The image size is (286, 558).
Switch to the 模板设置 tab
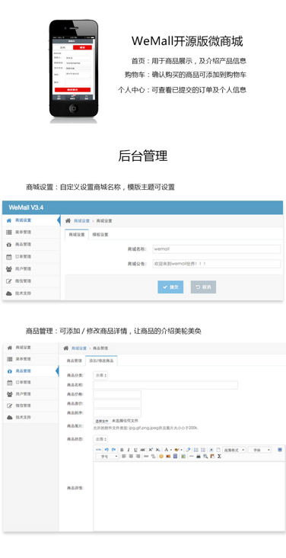(x=100, y=235)
